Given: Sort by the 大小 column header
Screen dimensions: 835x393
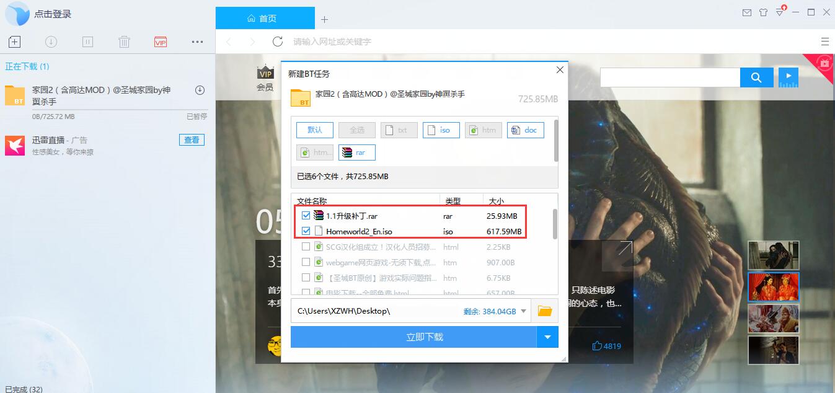Looking at the screenshot, I should [x=497, y=201].
